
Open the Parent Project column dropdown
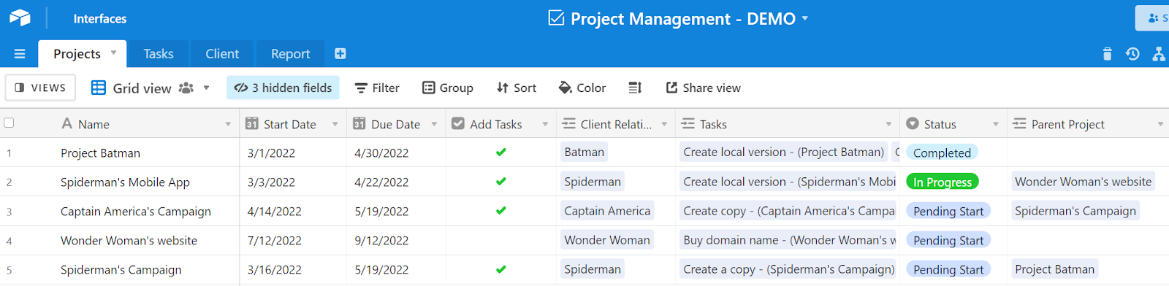pos(1160,124)
